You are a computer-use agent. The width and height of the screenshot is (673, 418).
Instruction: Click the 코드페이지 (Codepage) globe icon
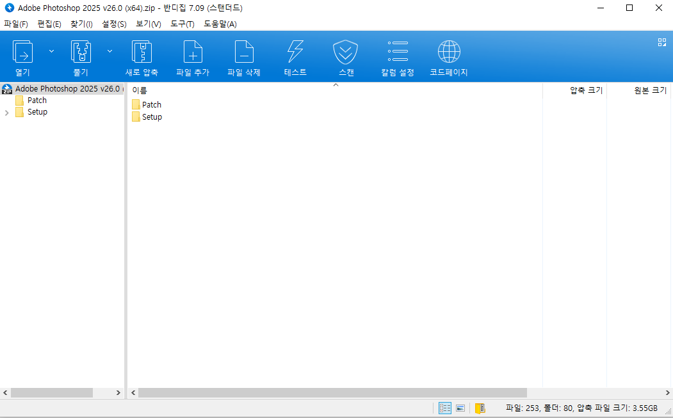pos(449,51)
